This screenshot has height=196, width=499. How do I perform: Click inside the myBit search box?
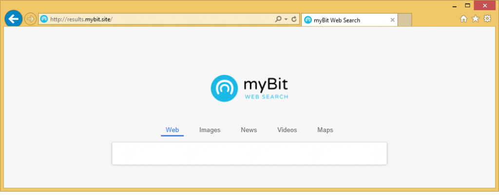(x=249, y=154)
